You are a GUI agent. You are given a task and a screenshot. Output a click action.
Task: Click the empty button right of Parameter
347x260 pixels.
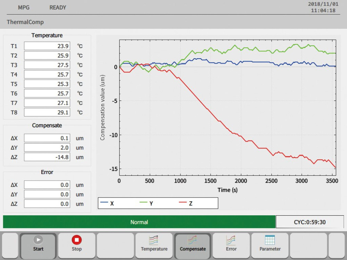(308, 246)
